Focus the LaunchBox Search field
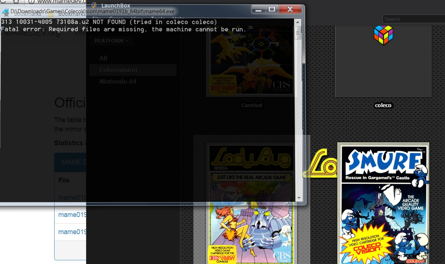This screenshot has height=264, width=445. coord(414,19)
